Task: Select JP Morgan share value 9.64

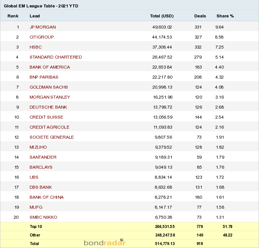Action: (219, 27)
